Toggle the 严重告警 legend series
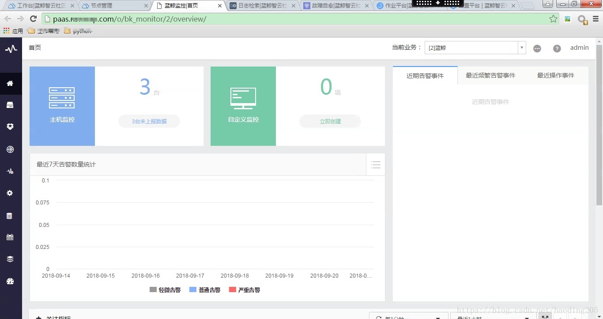603x319 pixels. pyautogui.click(x=245, y=290)
